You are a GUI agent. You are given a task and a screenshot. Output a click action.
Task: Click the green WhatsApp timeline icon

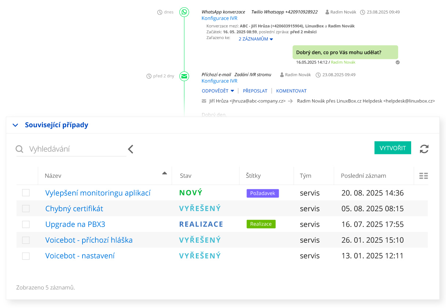[x=184, y=12]
